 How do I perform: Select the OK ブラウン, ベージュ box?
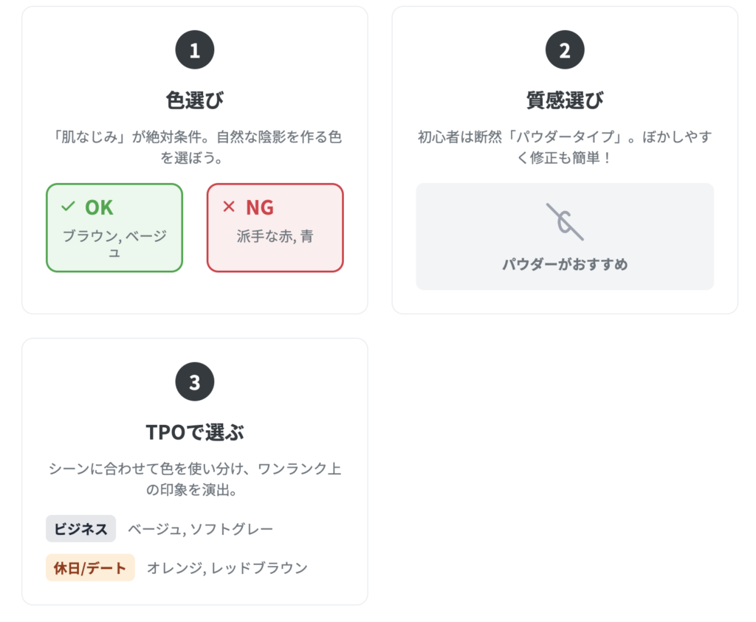114,227
